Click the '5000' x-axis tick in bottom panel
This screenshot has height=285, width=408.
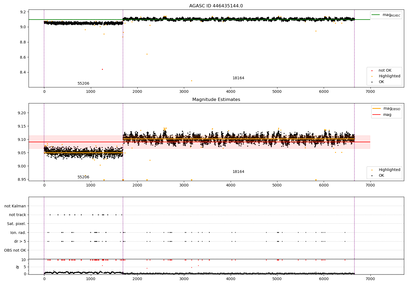pos(277,279)
